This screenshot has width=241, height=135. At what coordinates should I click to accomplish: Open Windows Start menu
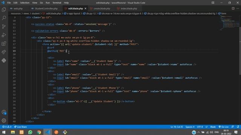[4, 132]
